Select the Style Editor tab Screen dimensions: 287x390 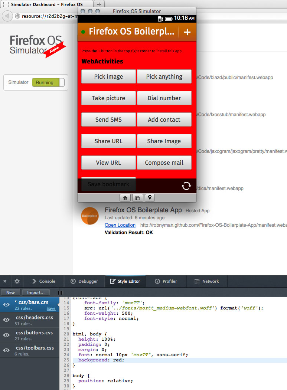point(125,281)
